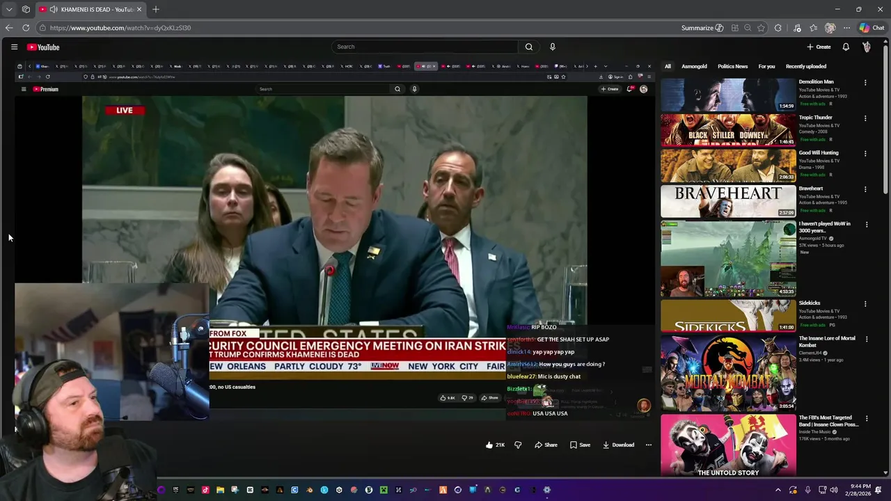891x501 pixels.
Task: Open the Create menu button
Action: tap(819, 47)
